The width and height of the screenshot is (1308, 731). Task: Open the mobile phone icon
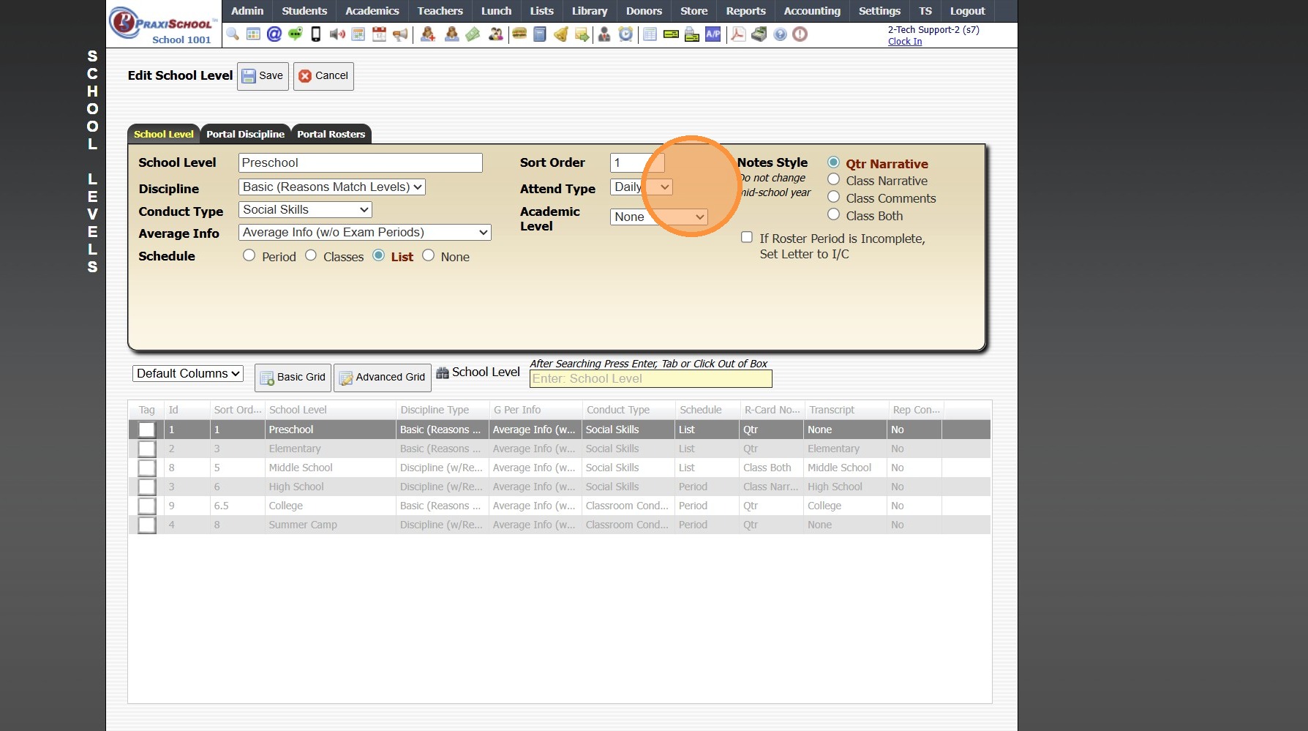[x=316, y=34]
